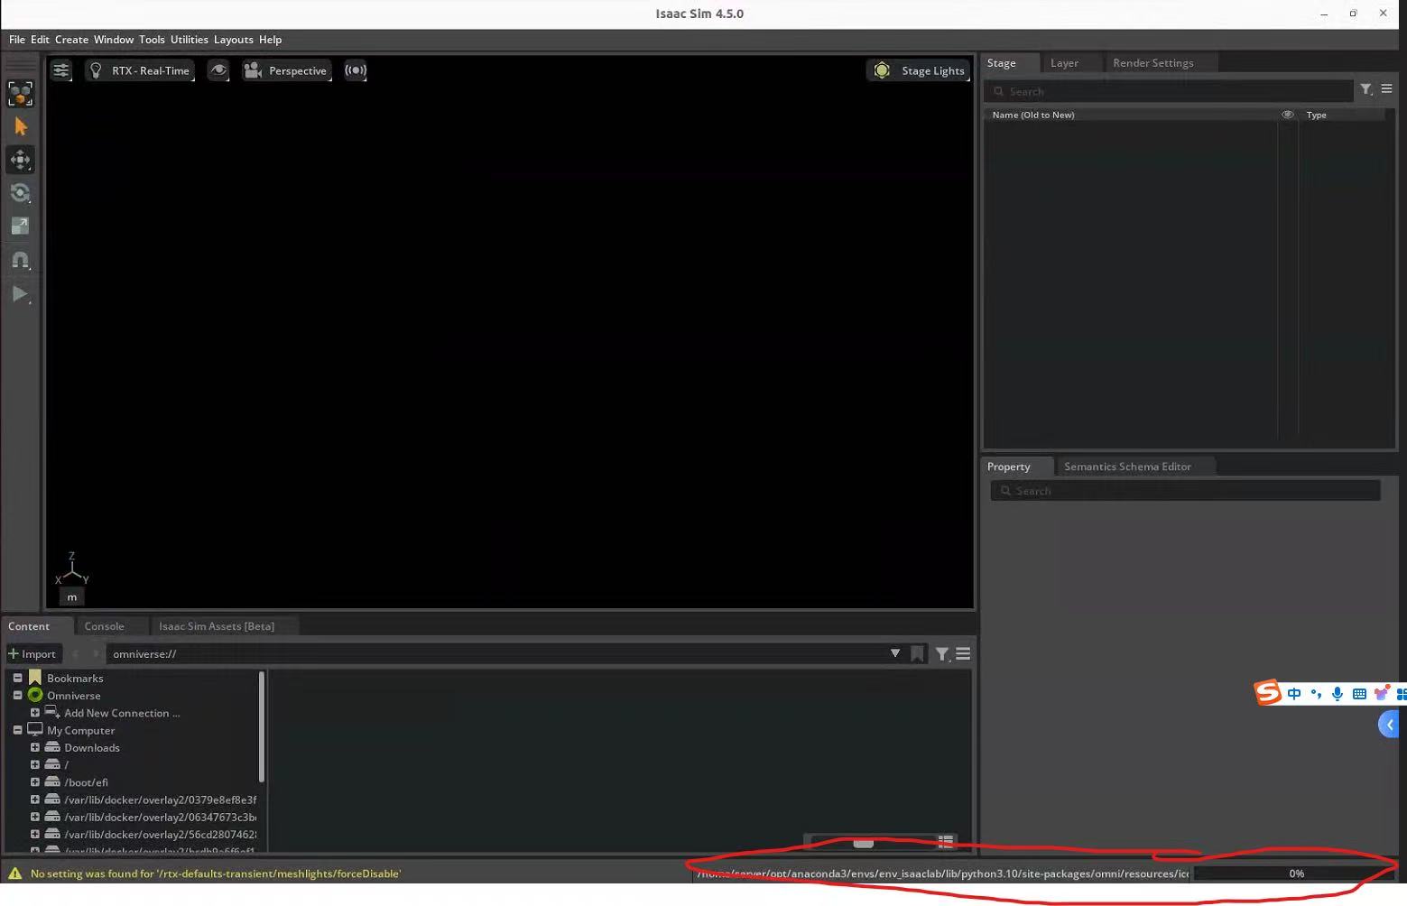Open the Edit menu
1407x906 pixels.
(x=40, y=40)
